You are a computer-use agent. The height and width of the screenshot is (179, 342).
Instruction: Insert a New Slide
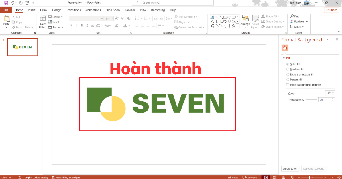(43, 22)
